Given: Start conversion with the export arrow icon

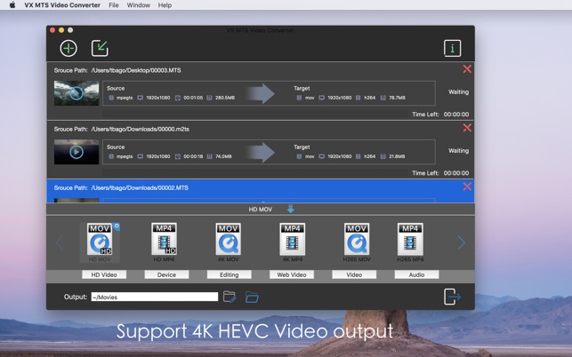Looking at the screenshot, I should [452, 297].
